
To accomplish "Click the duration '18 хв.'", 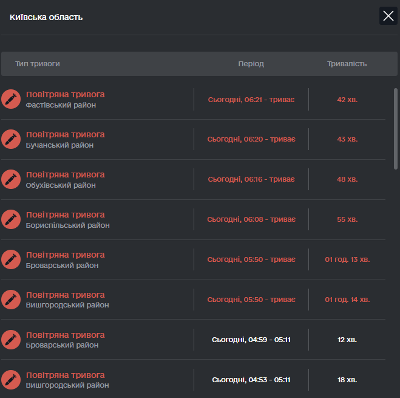I will coord(347,380).
